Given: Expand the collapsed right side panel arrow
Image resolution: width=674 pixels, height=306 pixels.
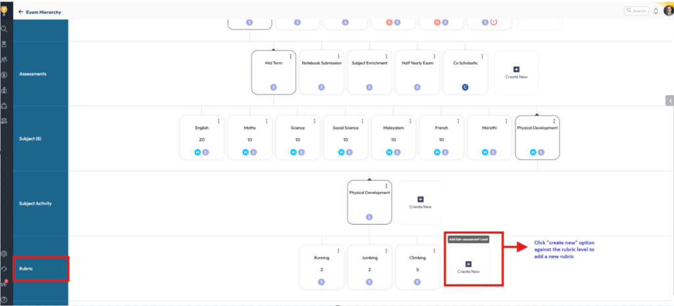Looking at the screenshot, I should point(669,100).
